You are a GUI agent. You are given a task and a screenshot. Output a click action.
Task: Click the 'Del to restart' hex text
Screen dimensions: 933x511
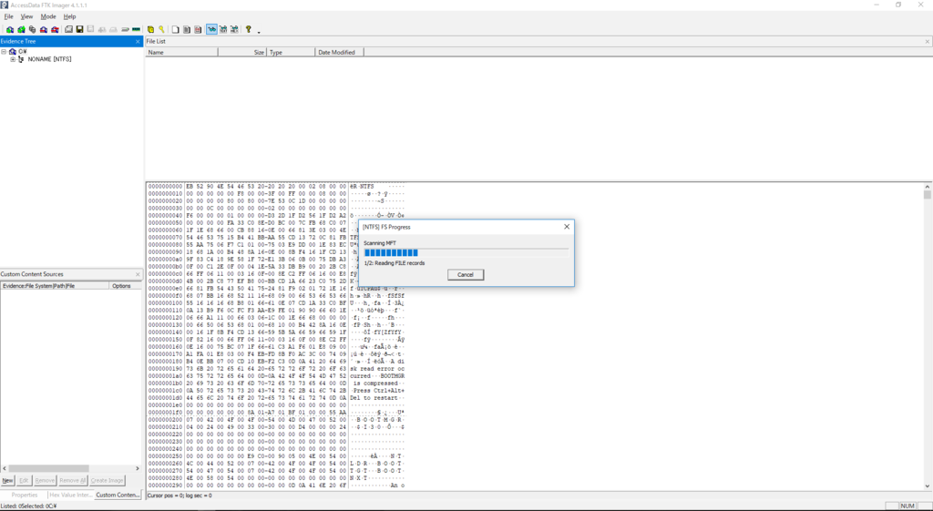(x=374, y=398)
